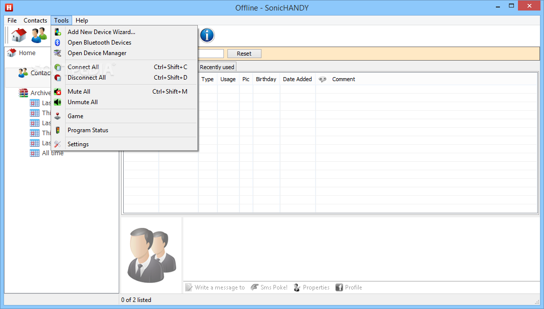Click the Game joystick icon
The image size is (544, 309).
[x=58, y=116]
